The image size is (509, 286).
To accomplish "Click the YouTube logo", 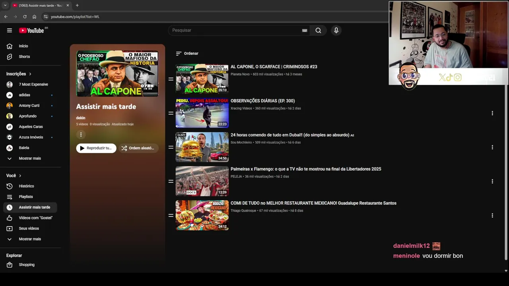I will [x=31, y=31].
